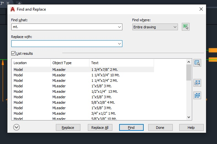
Task: Click Create selection set (highlighted) icon
Action: coord(197,83)
